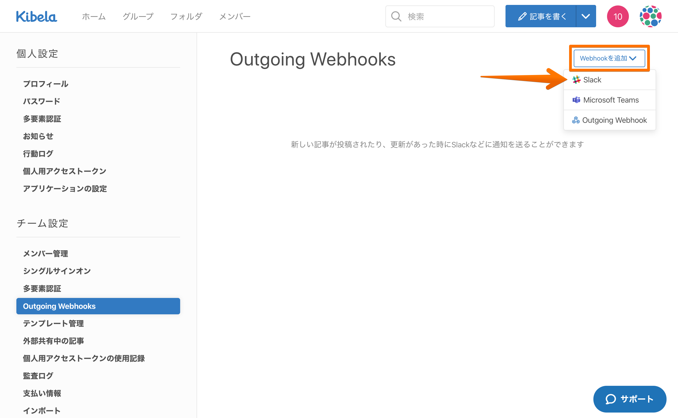Open the フォルダ navigation item
678x418 pixels.
point(186,16)
